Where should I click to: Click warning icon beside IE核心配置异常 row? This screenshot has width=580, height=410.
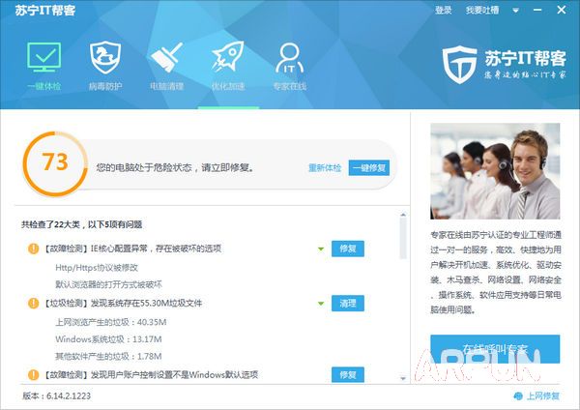click(x=33, y=249)
